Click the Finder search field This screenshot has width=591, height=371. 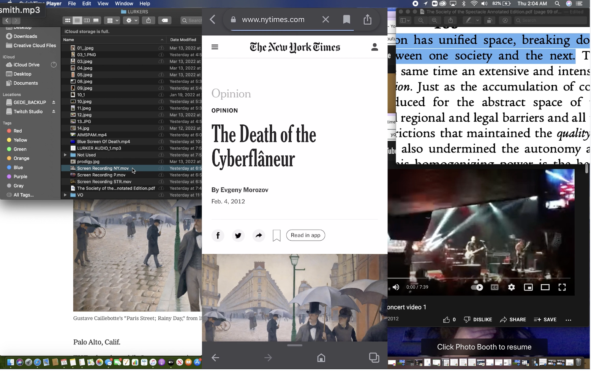click(192, 21)
